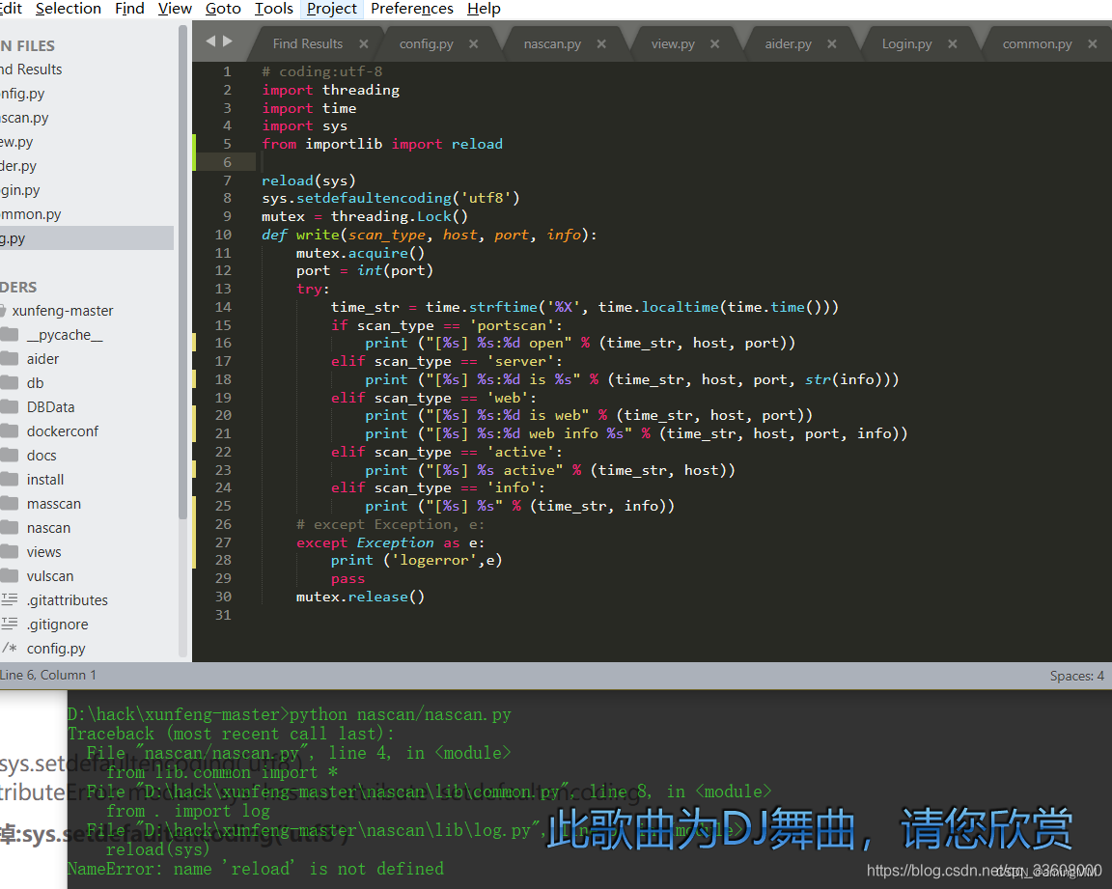The width and height of the screenshot is (1112, 889).
Task: Click line number 31 in gutter
Action: 223,615
